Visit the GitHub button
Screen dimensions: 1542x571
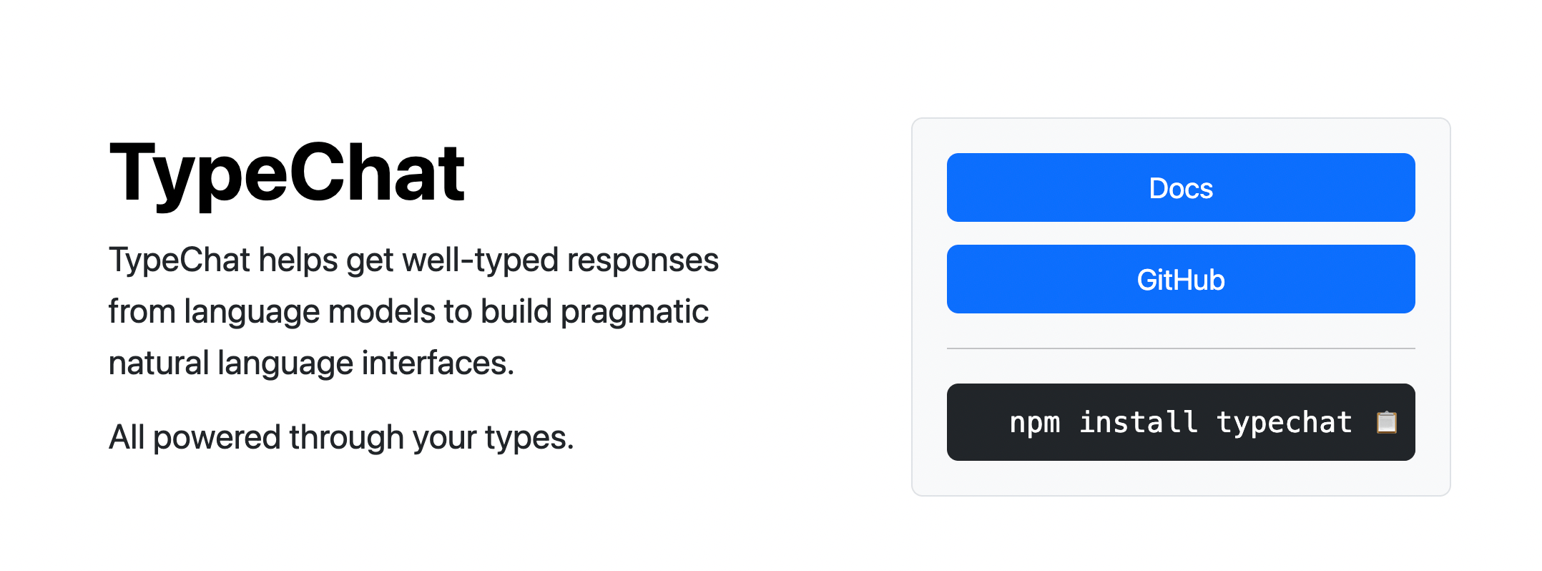pos(1181,279)
